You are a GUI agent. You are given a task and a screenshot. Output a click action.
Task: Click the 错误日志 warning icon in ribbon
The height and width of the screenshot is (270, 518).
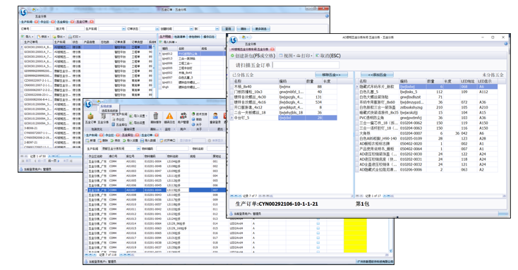coord(169,118)
